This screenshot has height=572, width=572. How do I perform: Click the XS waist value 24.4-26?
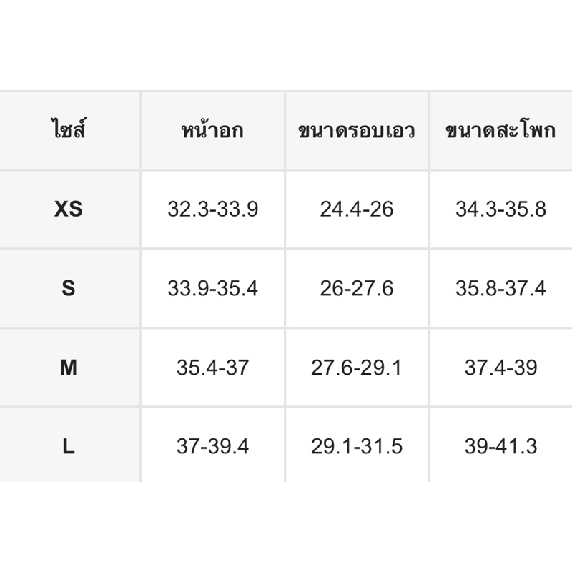(356, 209)
